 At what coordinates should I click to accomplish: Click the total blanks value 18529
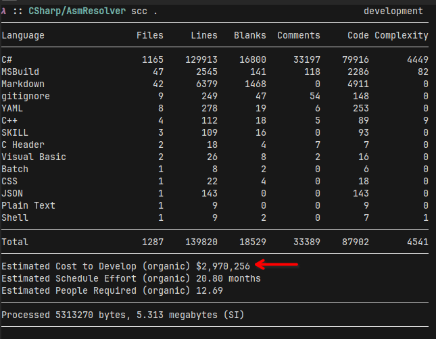[253, 242]
